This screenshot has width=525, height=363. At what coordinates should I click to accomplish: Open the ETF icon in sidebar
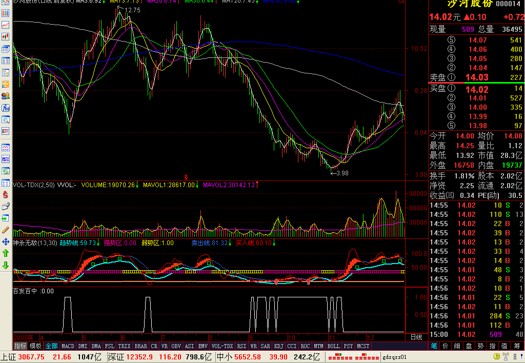[5, 131]
